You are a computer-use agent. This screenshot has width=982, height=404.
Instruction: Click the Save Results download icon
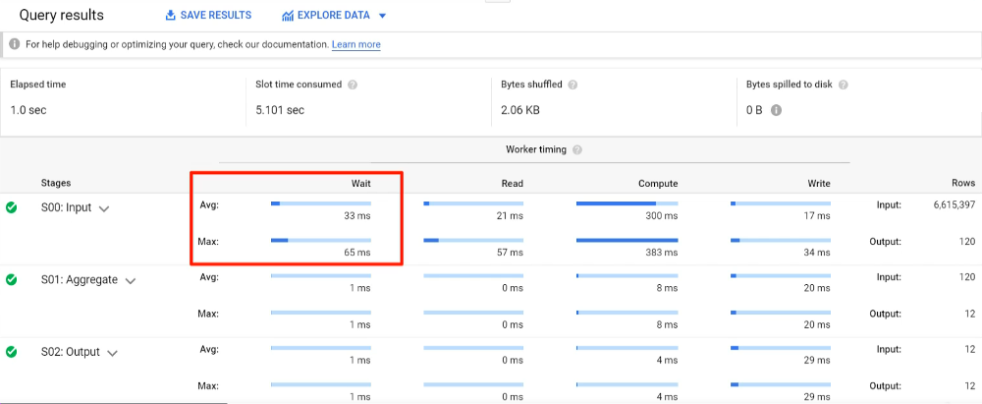coord(171,16)
